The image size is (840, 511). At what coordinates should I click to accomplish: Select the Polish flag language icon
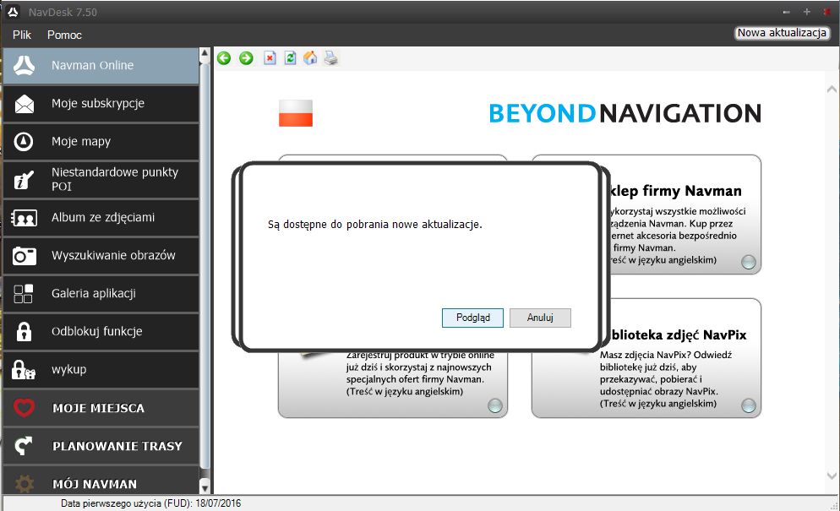tap(296, 113)
